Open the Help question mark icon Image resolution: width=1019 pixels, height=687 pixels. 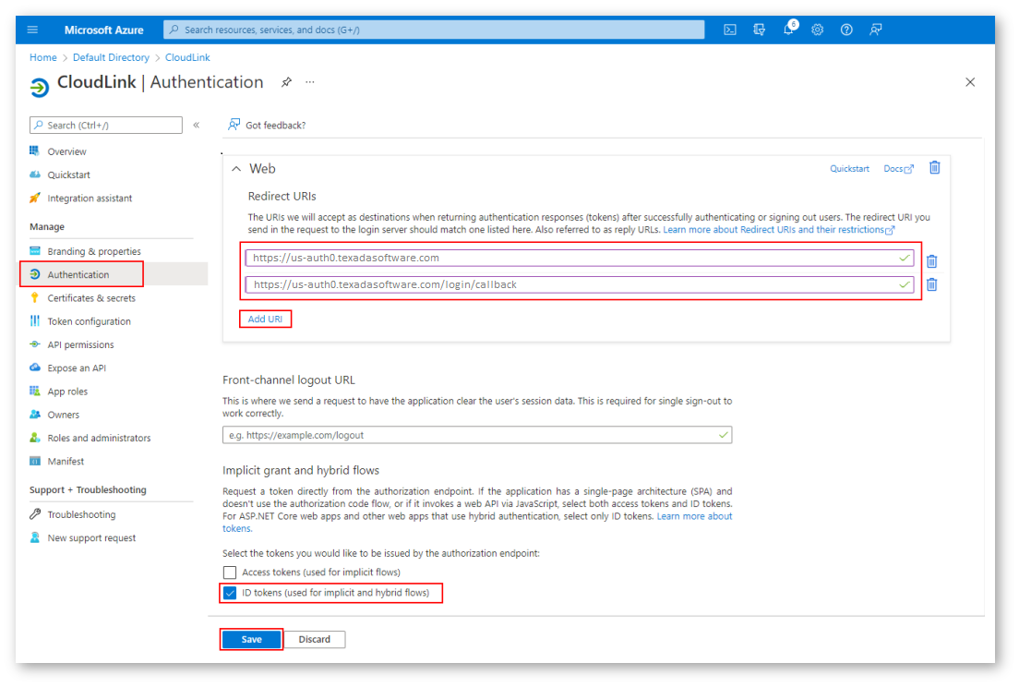[x=846, y=30]
